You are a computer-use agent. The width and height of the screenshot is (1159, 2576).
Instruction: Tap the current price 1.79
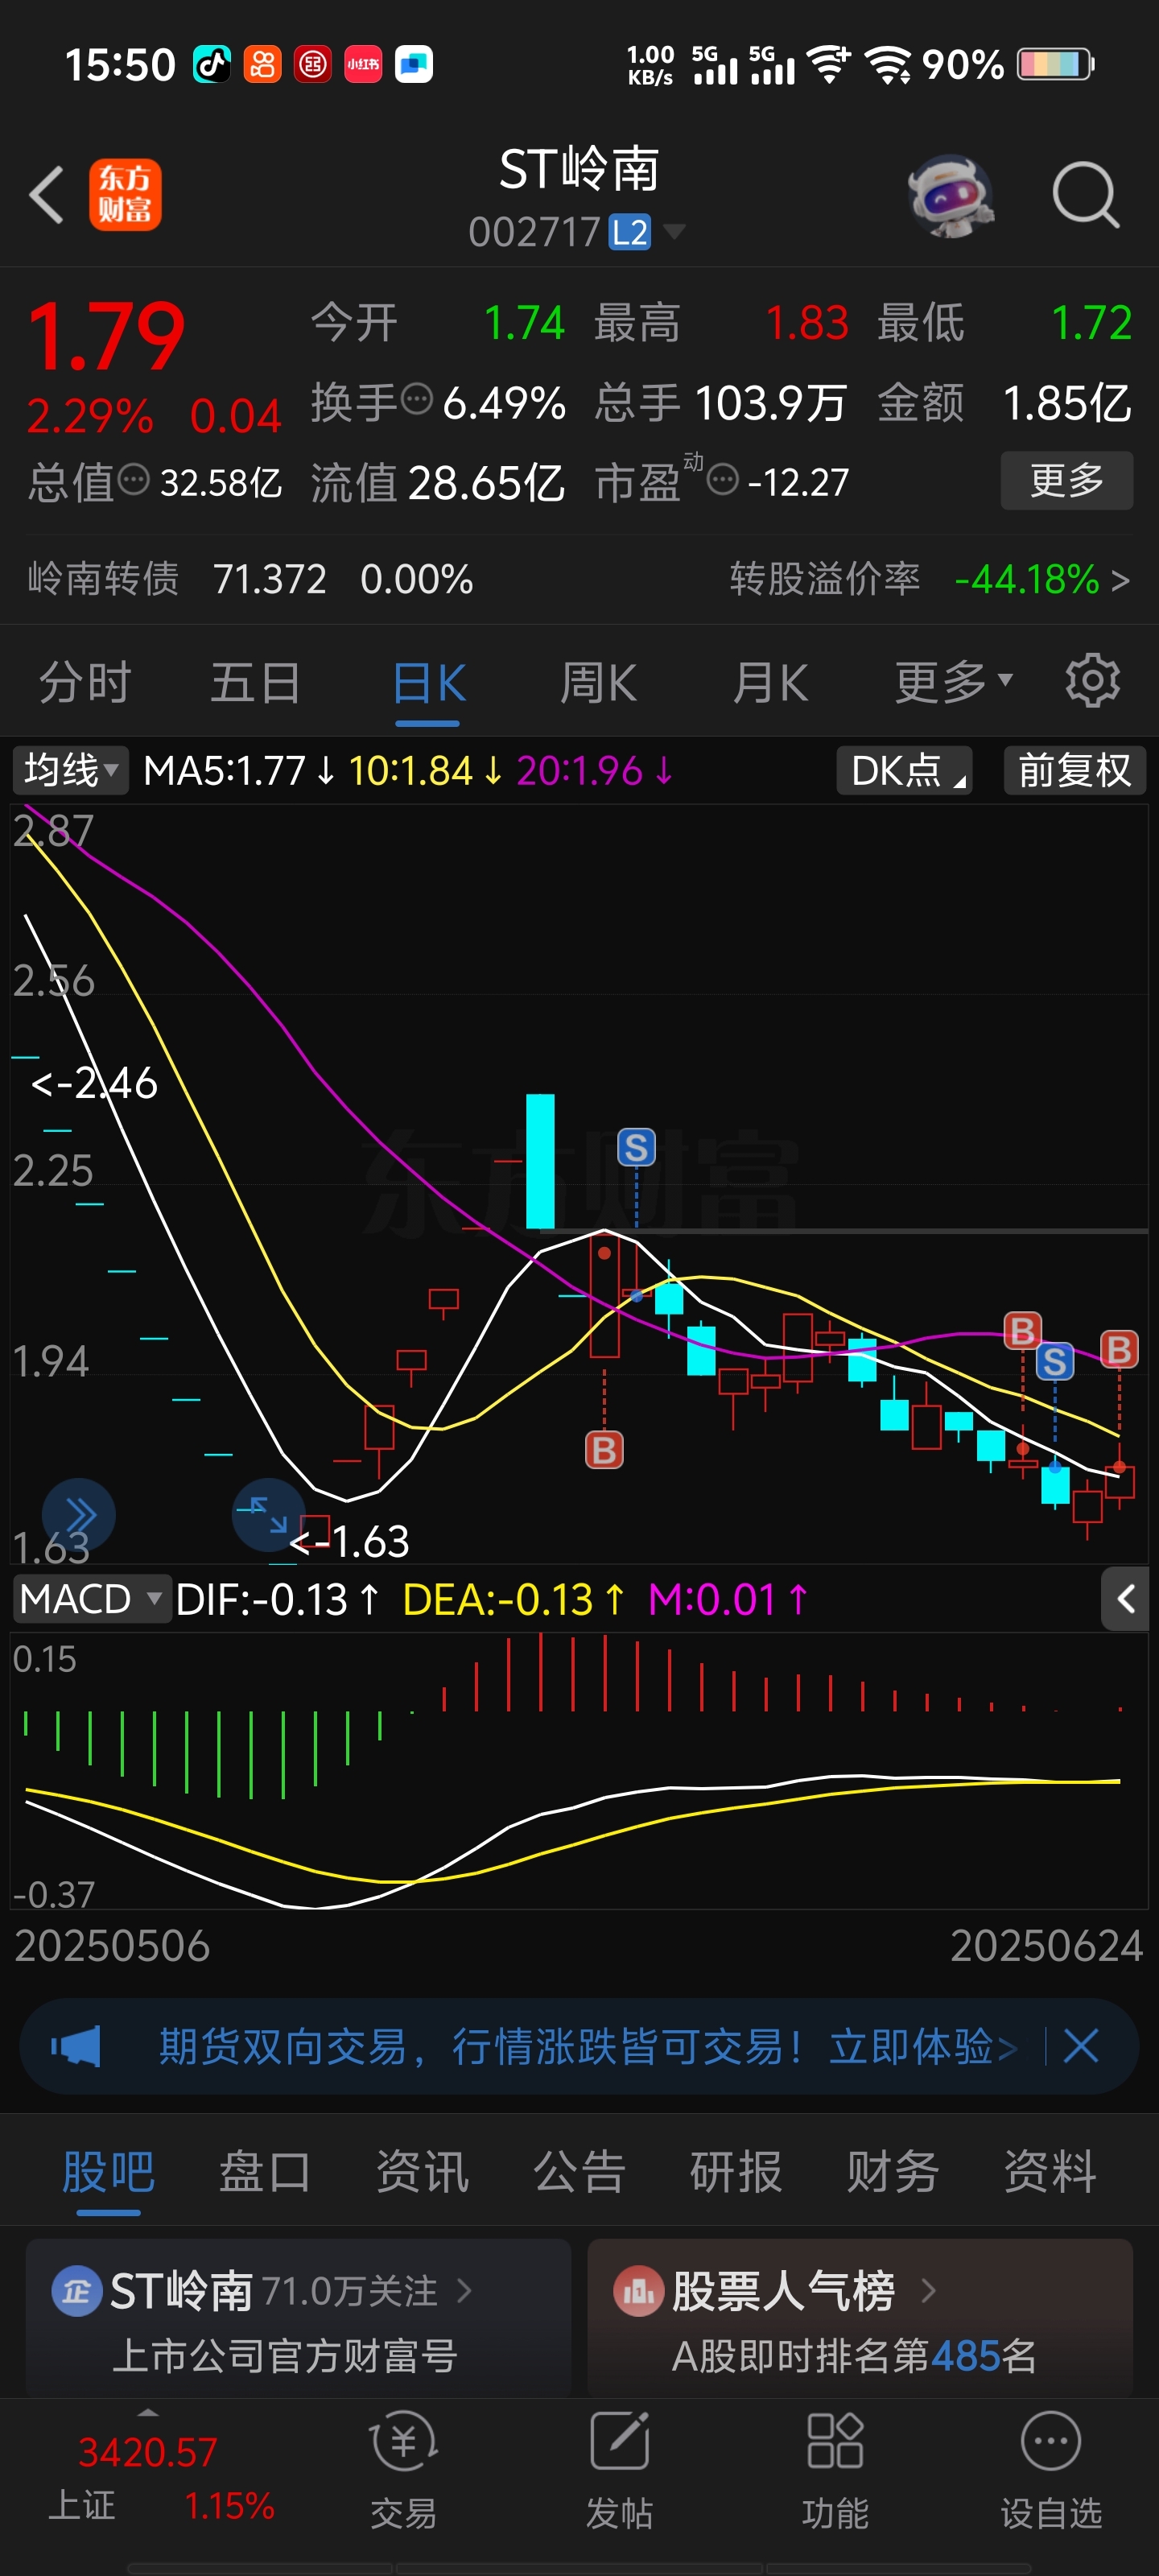(x=106, y=337)
